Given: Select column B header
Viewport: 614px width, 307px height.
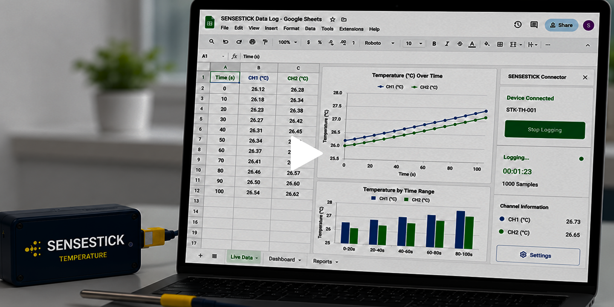Looking at the screenshot, I should 259,68.
